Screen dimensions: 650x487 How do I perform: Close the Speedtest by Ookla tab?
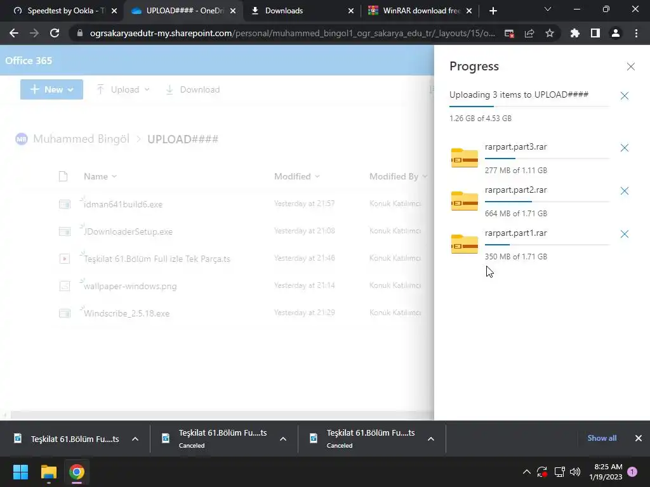coord(114,11)
